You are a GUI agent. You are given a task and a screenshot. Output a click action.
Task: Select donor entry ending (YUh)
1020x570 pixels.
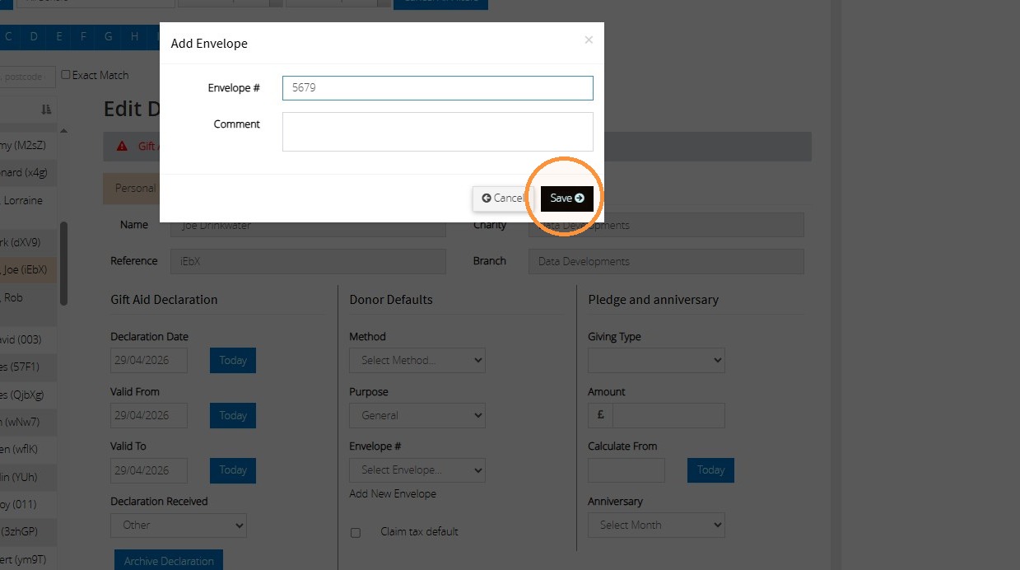(x=28, y=477)
